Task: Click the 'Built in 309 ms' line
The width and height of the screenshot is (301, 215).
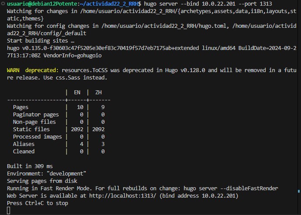Action: [x=30, y=166]
